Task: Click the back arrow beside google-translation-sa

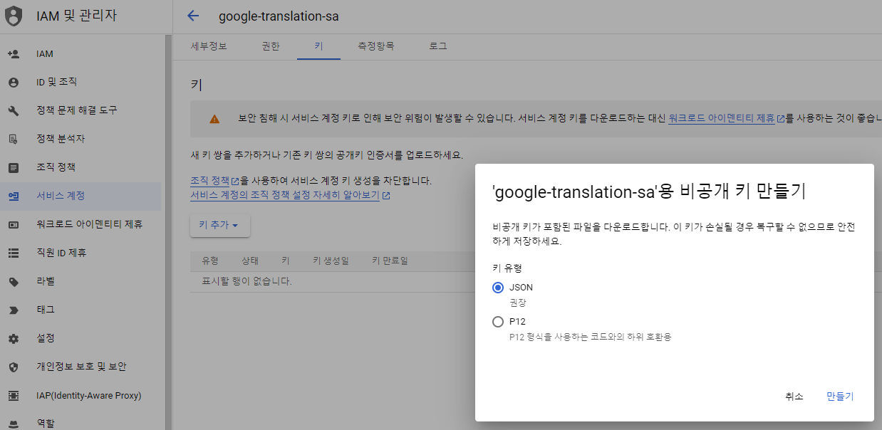Action: (192, 16)
